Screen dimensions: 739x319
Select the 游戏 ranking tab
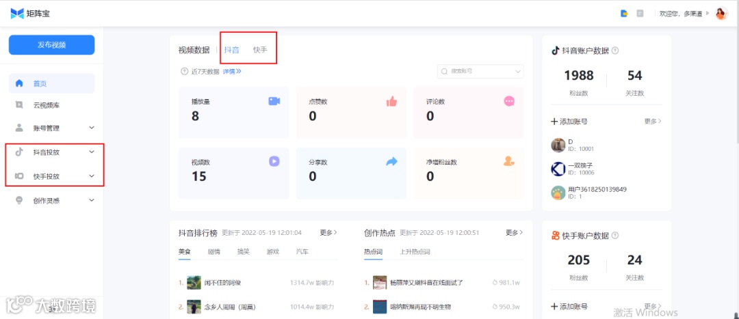tap(273, 252)
